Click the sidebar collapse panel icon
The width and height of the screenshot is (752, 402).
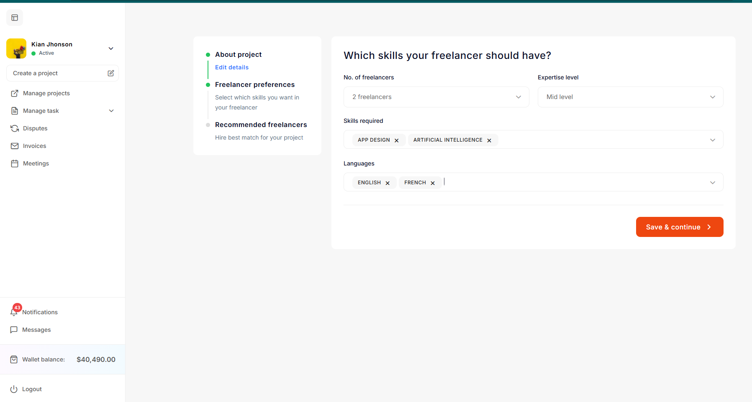point(15,18)
